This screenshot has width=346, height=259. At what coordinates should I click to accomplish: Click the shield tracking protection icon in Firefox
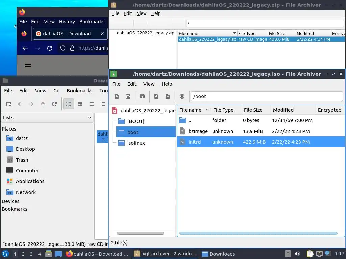tap(63, 48)
